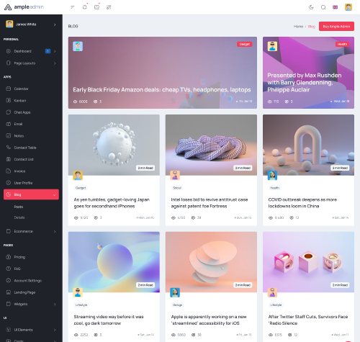
Task: Click the User Profile icon in sidebar
Action: (x=9, y=183)
